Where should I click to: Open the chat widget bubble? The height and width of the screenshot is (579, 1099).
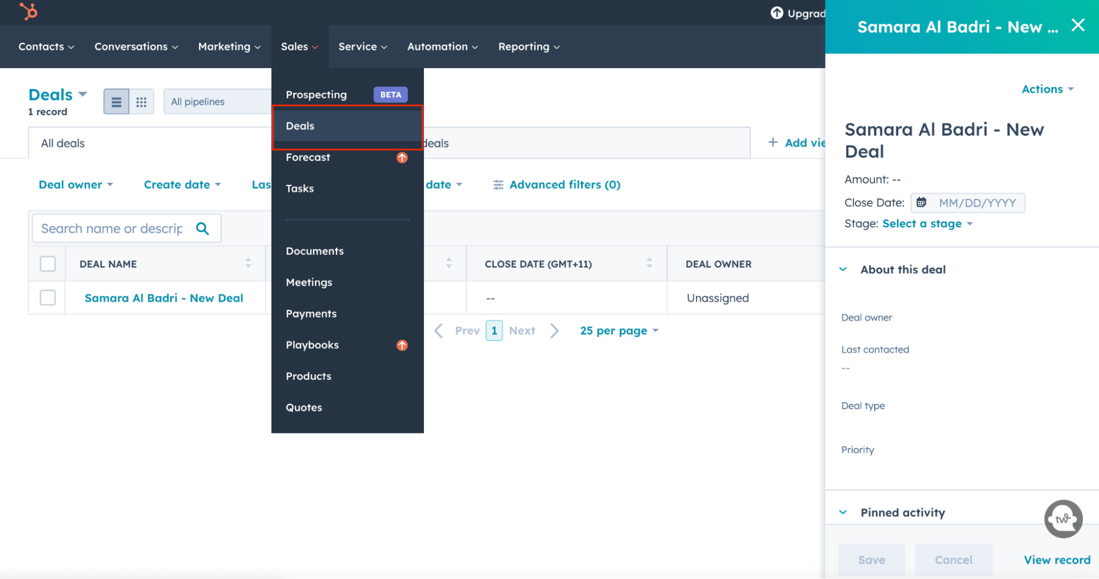(1063, 519)
